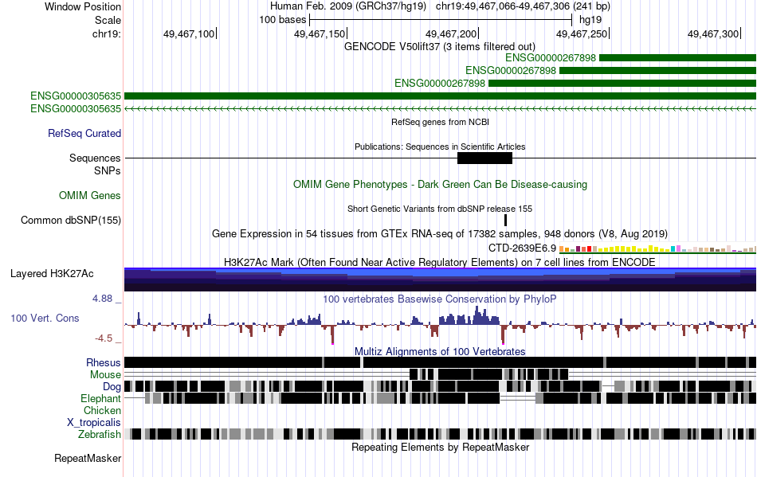Click the 100 vertebrates PhyloP title
The width and height of the screenshot is (757, 477).
[440, 299]
